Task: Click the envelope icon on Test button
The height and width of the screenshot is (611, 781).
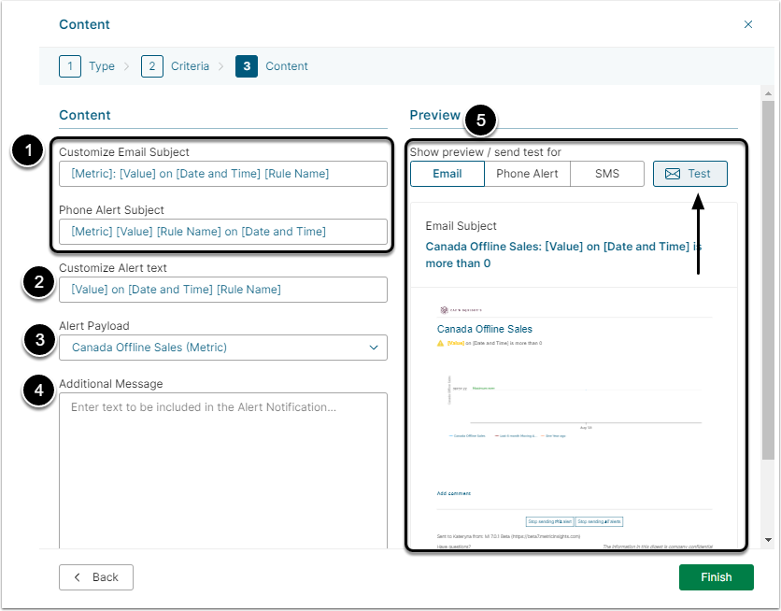Action: click(672, 174)
